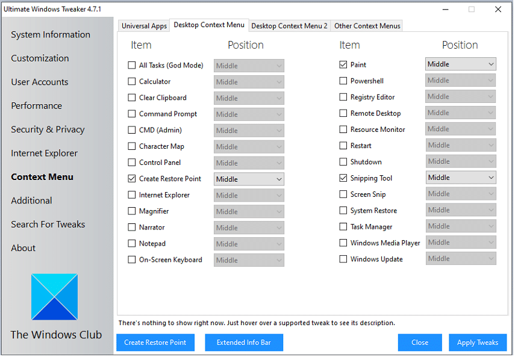Tick the Windows Media Player checkbox
The image size is (515, 357).
click(343, 243)
